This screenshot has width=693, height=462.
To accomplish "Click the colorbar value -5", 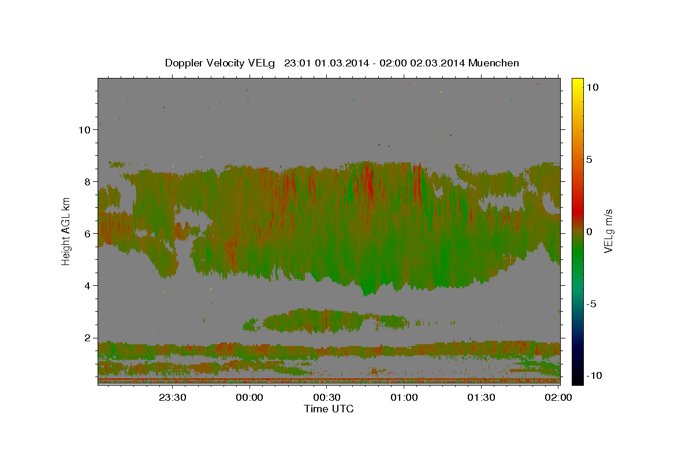I will pyautogui.click(x=592, y=304).
